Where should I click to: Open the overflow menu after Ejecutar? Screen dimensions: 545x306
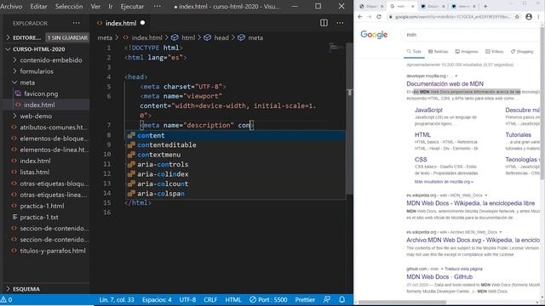[157, 6]
